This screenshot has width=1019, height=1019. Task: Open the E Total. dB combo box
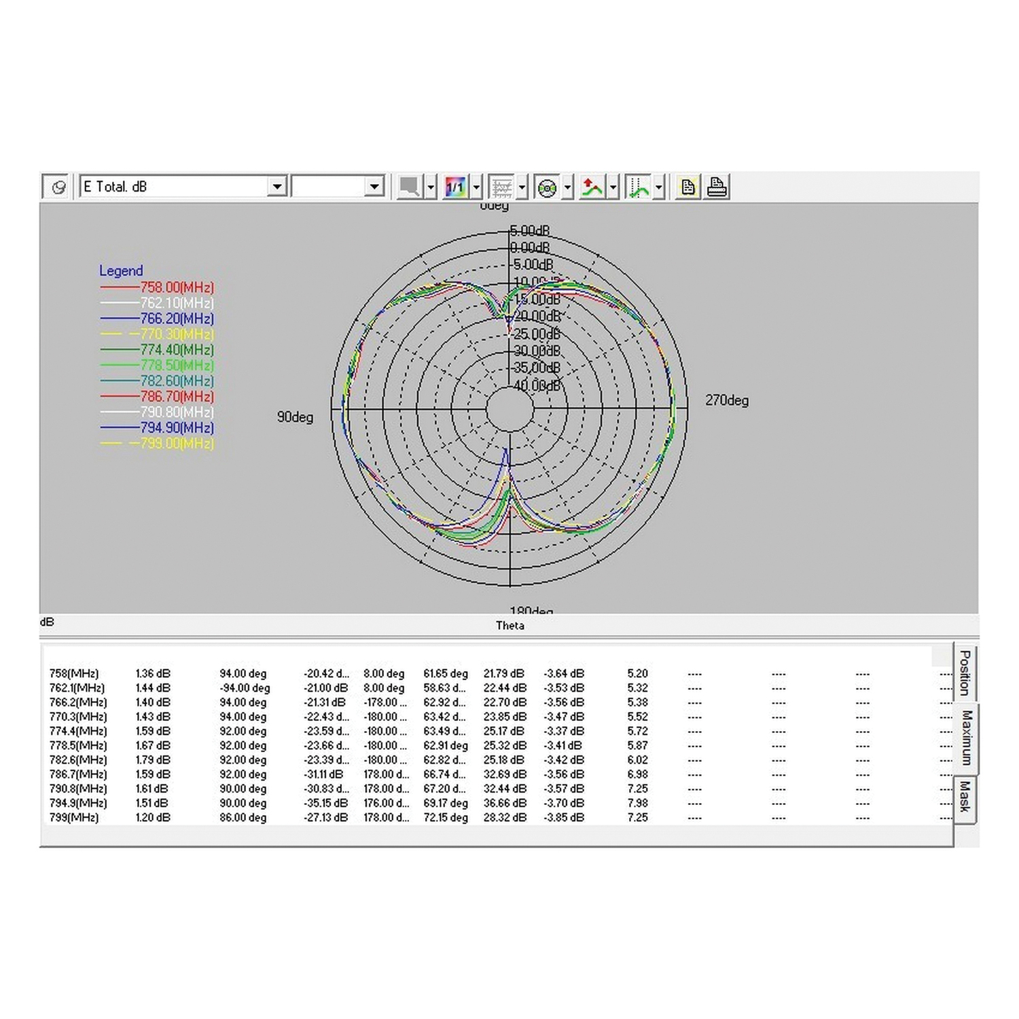click(x=276, y=187)
